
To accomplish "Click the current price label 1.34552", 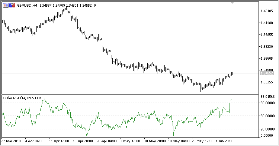I will pyautogui.click(x=267, y=73).
